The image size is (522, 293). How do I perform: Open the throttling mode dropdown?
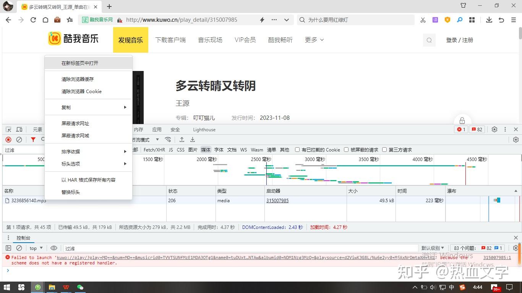[x=146, y=140]
